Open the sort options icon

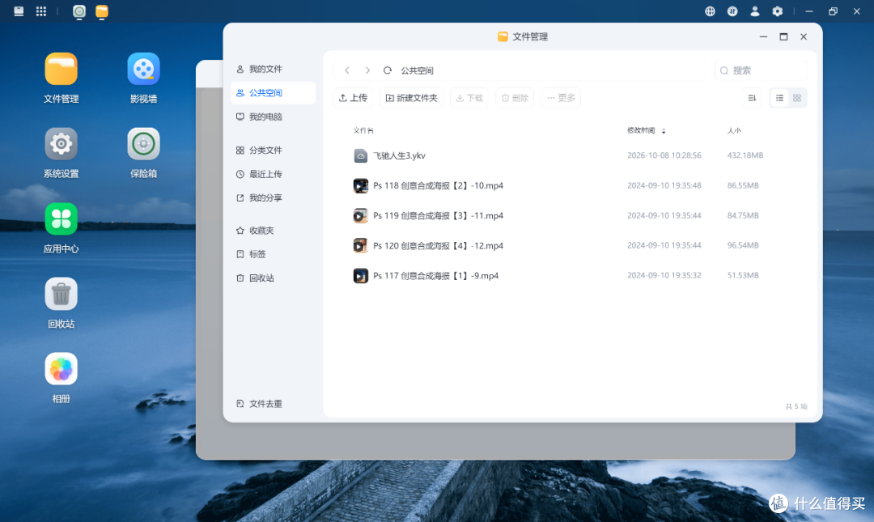point(752,98)
